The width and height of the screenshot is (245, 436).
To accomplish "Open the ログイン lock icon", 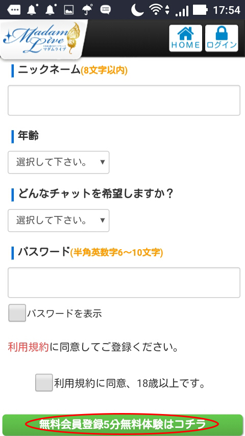I will (x=222, y=38).
